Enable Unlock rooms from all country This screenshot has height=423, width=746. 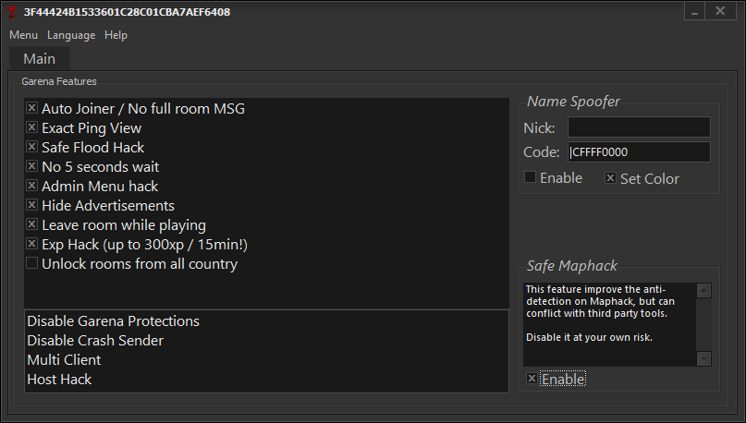pos(31,263)
